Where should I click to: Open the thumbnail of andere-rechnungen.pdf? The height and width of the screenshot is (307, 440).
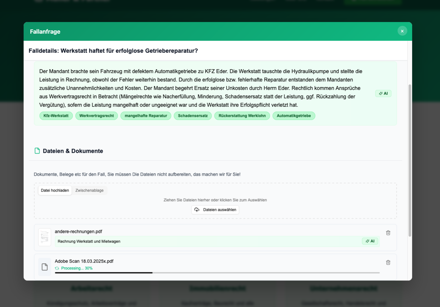pyautogui.click(x=45, y=237)
